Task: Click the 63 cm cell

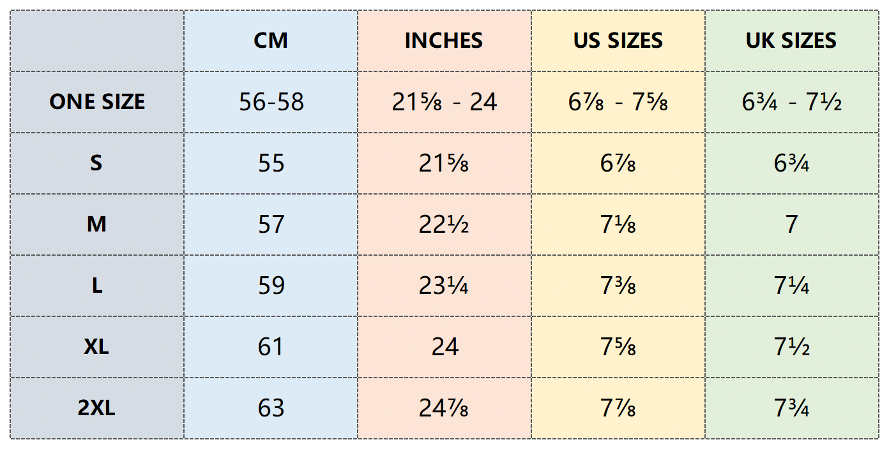Action: pos(271,408)
